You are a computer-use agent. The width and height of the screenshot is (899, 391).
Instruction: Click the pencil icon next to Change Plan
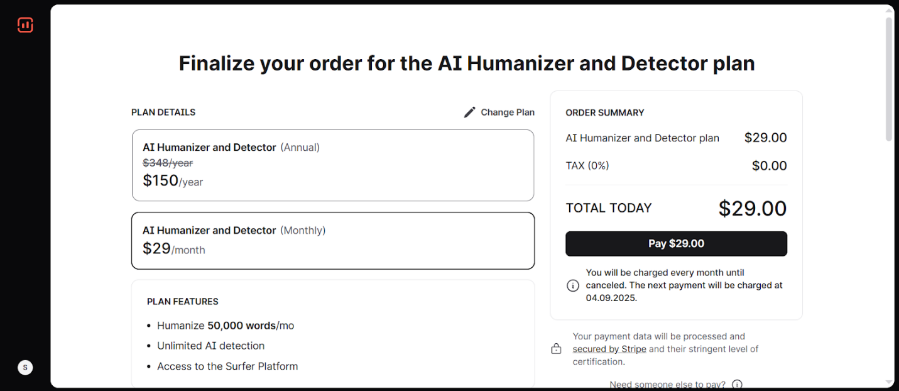469,113
